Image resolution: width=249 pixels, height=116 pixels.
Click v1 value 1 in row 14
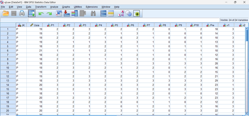tap(226, 85)
